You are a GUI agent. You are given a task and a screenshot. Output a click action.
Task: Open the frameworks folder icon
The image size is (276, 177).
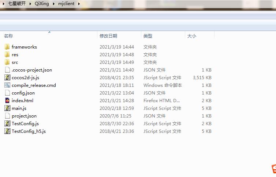coord(7,47)
